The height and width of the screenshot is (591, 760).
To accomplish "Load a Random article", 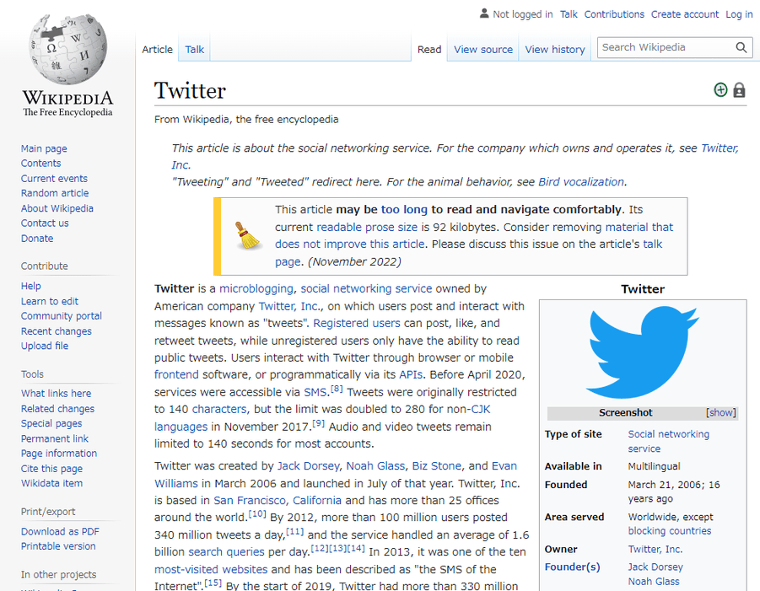I will tap(55, 193).
